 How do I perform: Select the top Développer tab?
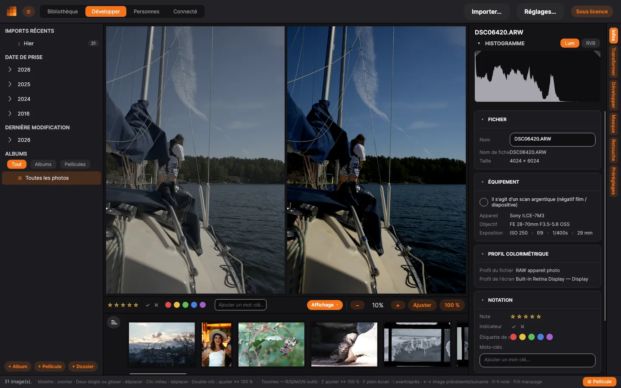(x=106, y=12)
